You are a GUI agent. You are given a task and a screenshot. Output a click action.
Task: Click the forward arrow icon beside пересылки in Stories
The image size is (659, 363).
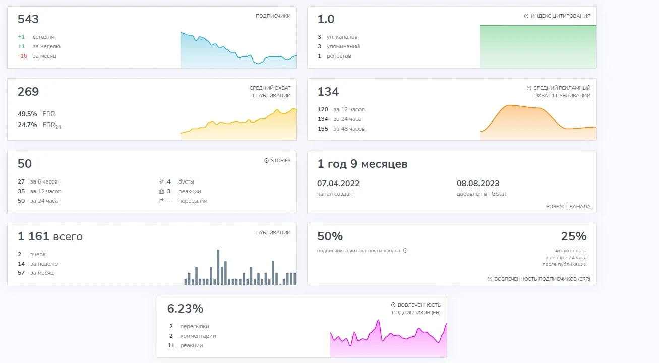pyautogui.click(x=161, y=201)
